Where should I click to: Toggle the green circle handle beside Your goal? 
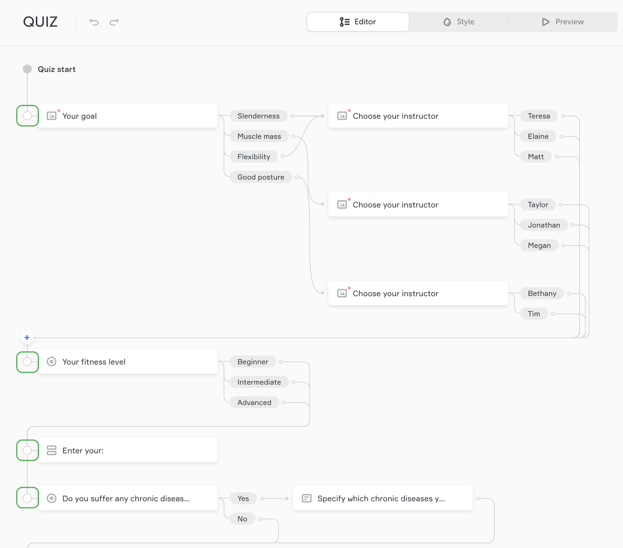tap(27, 116)
